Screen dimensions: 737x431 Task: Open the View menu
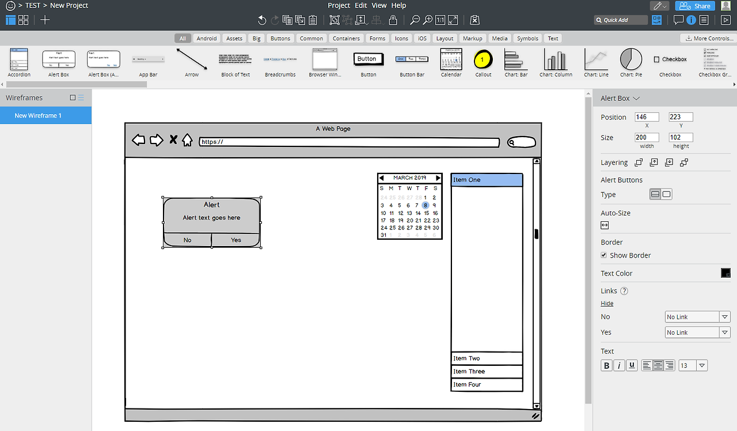(379, 5)
